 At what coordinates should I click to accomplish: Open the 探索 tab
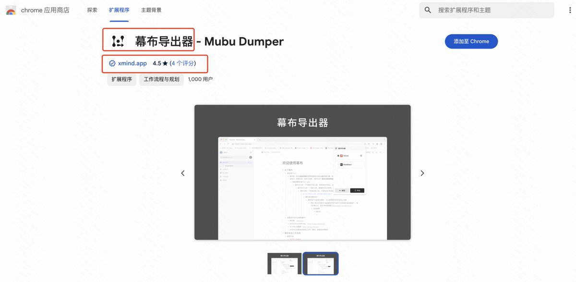[92, 10]
